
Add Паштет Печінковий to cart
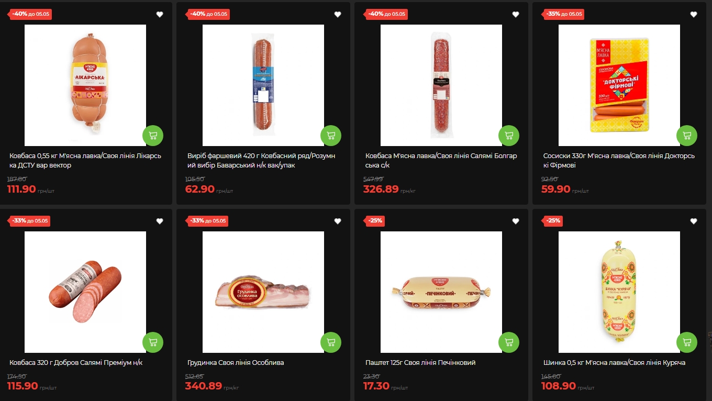point(509,342)
